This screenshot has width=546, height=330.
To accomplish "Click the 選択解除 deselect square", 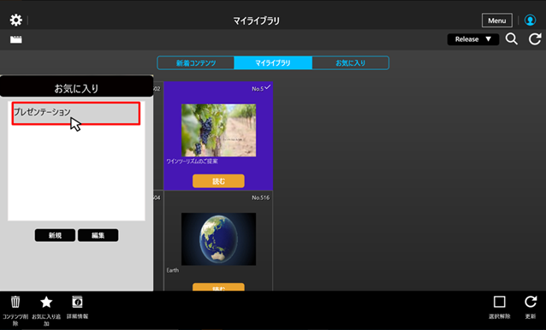I will [x=499, y=302].
